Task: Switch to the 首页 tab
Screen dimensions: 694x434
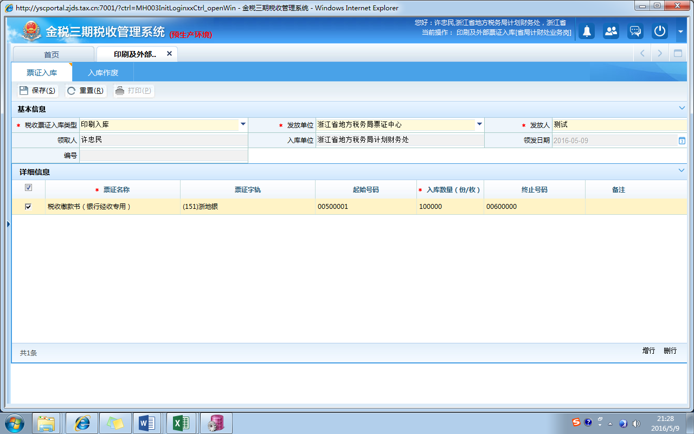Action: coord(53,54)
